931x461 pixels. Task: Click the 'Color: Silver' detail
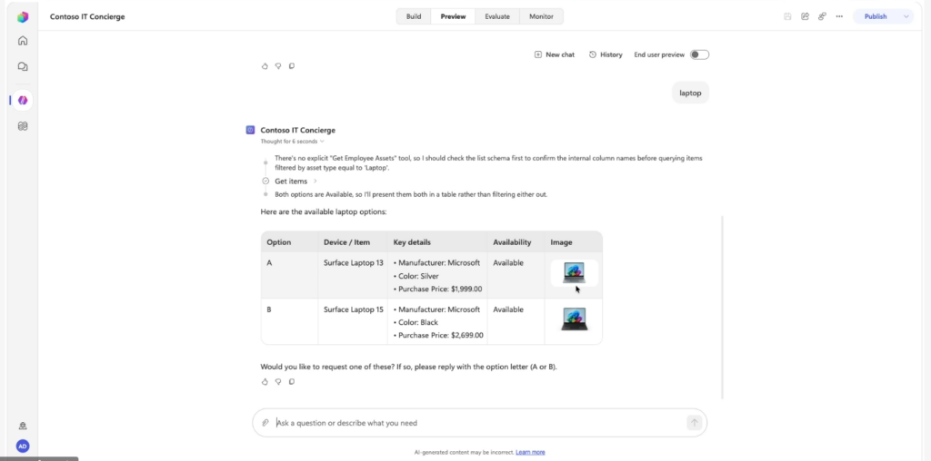tap(418, 276)
